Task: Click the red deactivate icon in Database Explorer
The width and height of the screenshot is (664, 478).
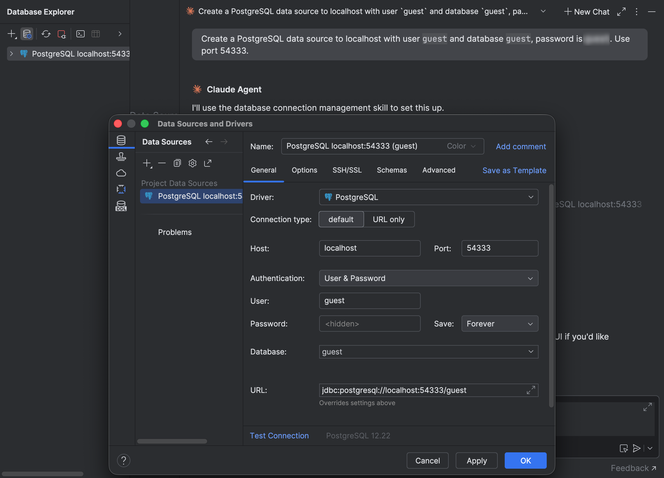Action: tap(62, 34)
